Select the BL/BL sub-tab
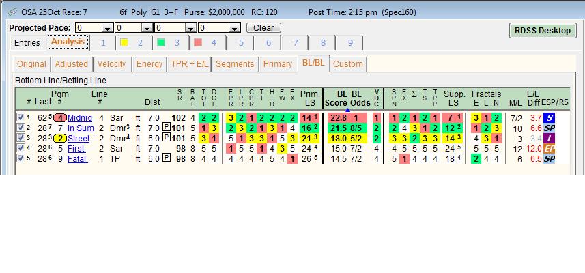Screen dimensions: 585x273 [313, 63]
